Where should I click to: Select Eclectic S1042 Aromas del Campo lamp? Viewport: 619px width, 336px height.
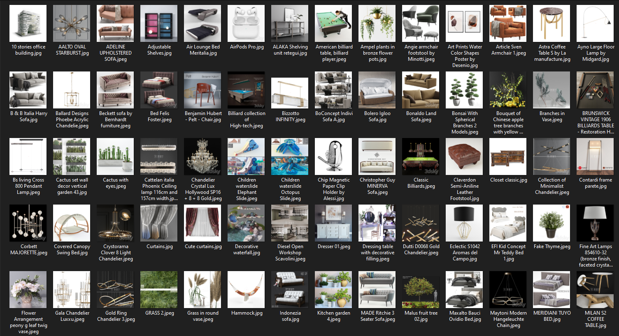point(465,223)
